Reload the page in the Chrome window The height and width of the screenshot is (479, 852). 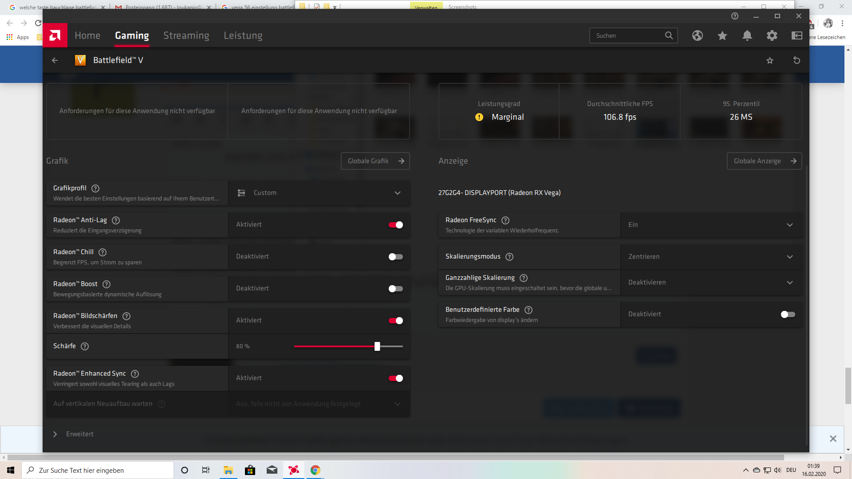(x=38, y=23)
